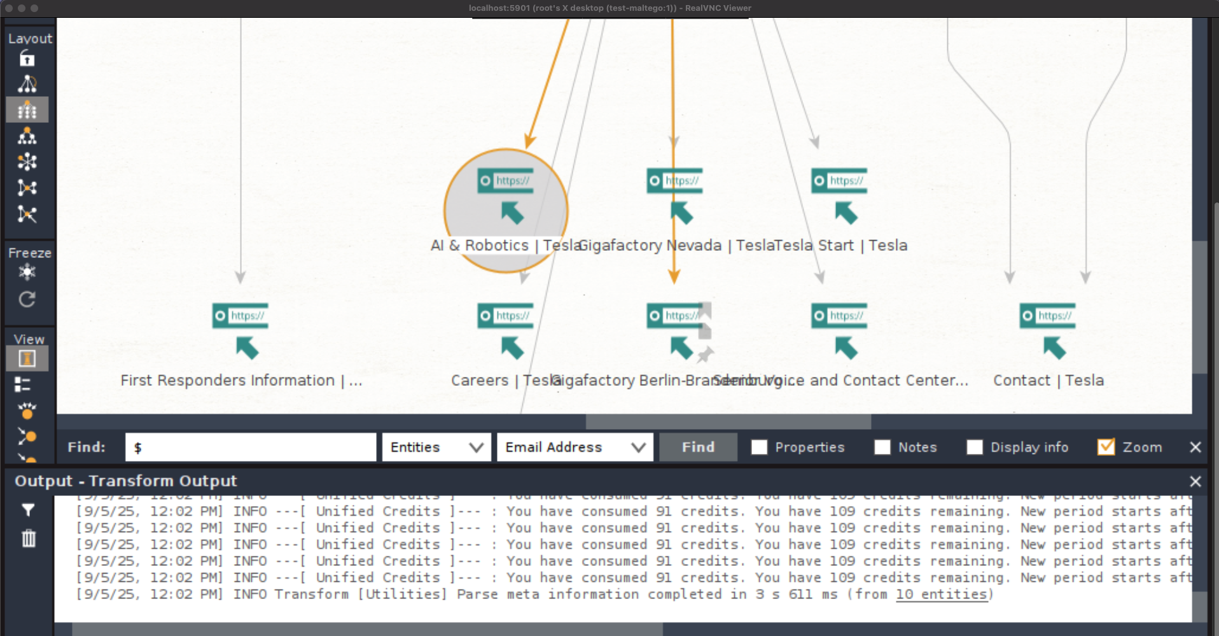The image size is (1219, 636).
Task: Select the interactive organic layout icon with arrow
Action: (27, 214)
